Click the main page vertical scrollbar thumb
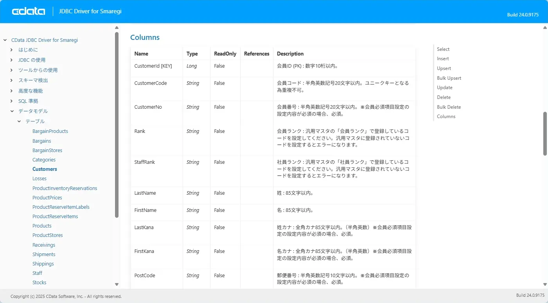Viewport: 548px width, 303px height. point(545,134)
